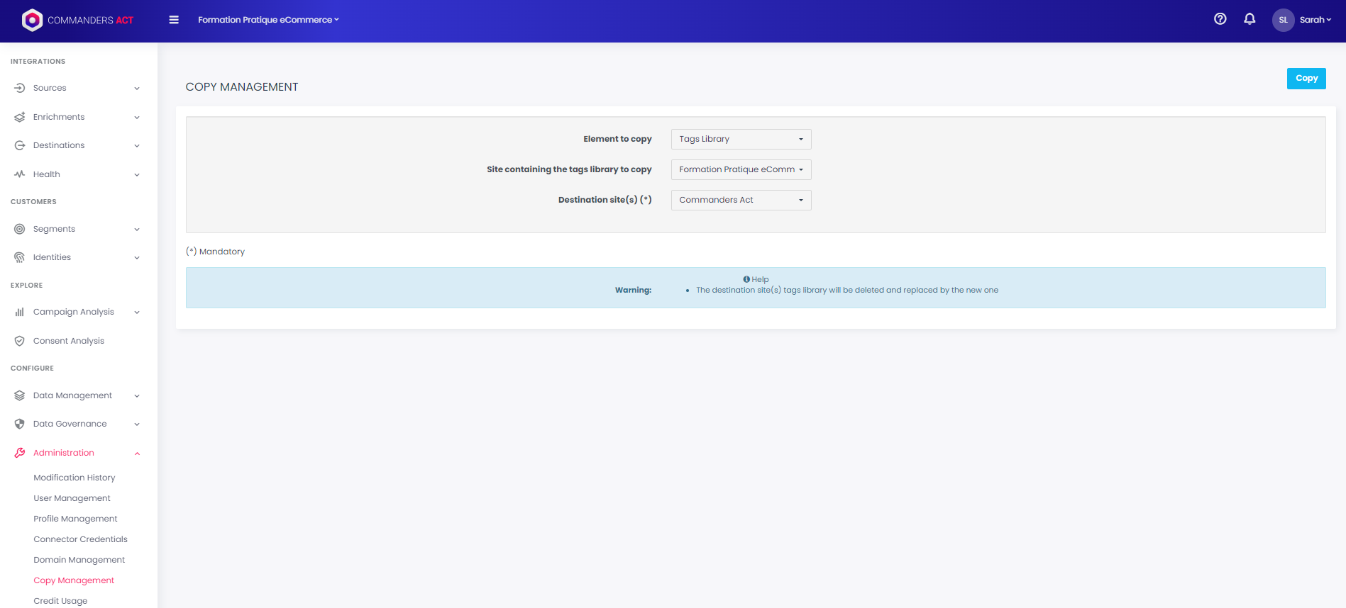Open the source site dropdown
The height and width of the screenshot is (608, 1346).
pos(741,169)
